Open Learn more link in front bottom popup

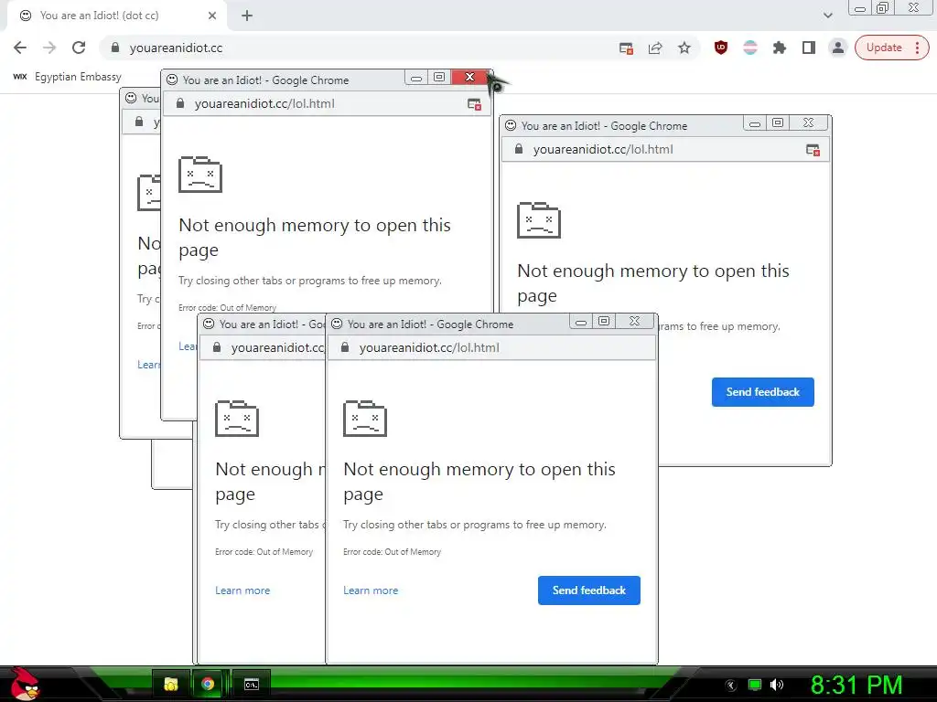(371, 590)
